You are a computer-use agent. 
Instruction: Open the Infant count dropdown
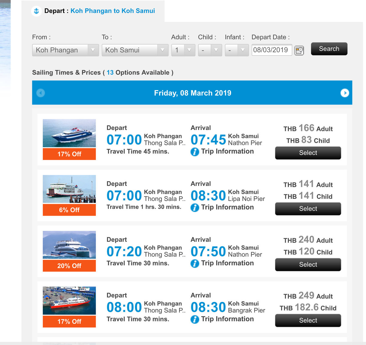(237, 50)
